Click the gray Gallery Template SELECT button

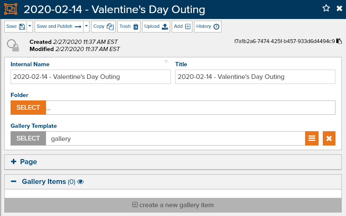[28, 138]
